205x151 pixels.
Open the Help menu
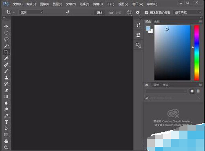pyautogui.click(x=152, y=4)
